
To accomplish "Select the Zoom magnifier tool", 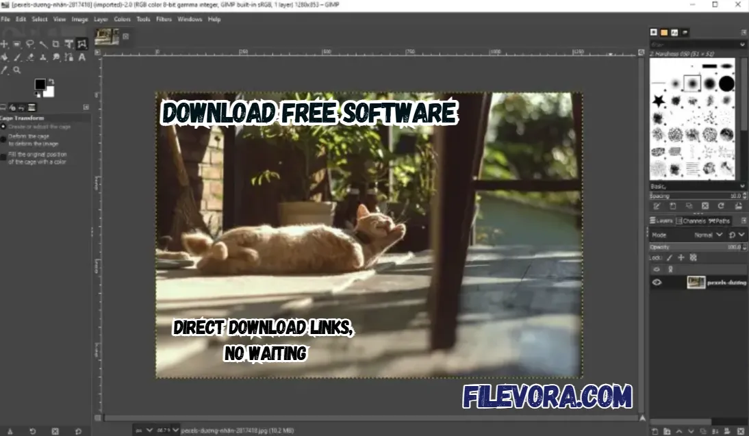I will [18, 70].
